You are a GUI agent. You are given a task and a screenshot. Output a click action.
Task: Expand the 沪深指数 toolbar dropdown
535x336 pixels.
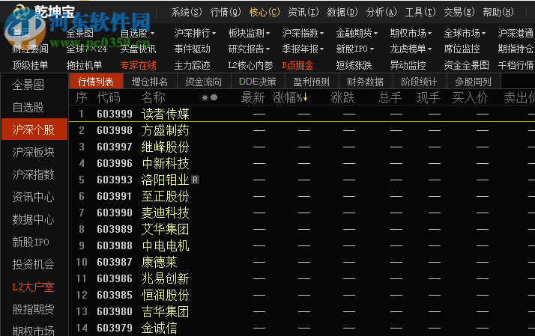click(x=303, y=34)
